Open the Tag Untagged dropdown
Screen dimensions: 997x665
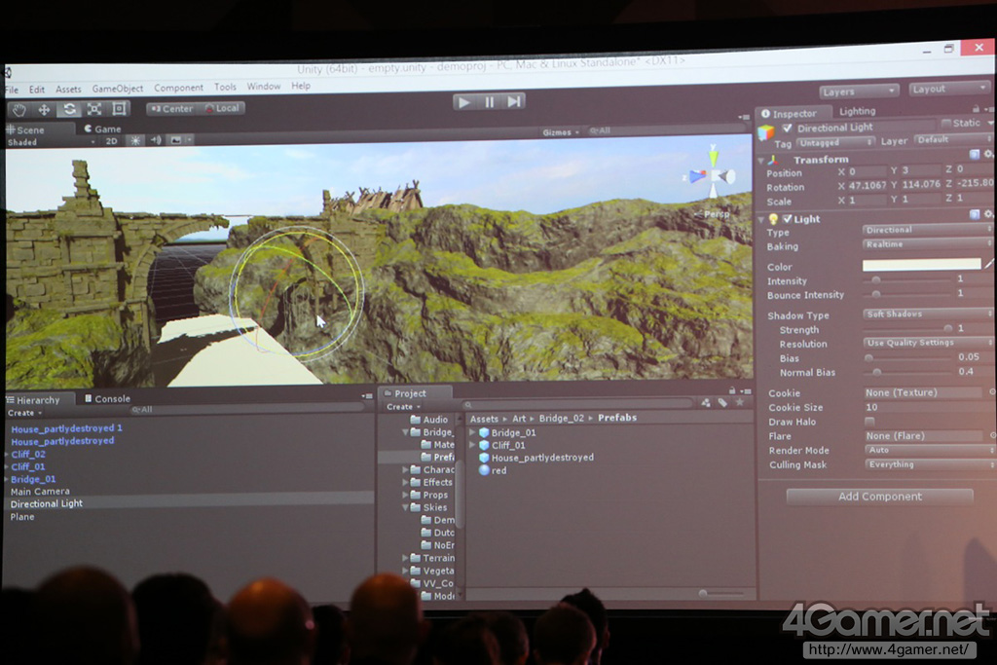835,142
